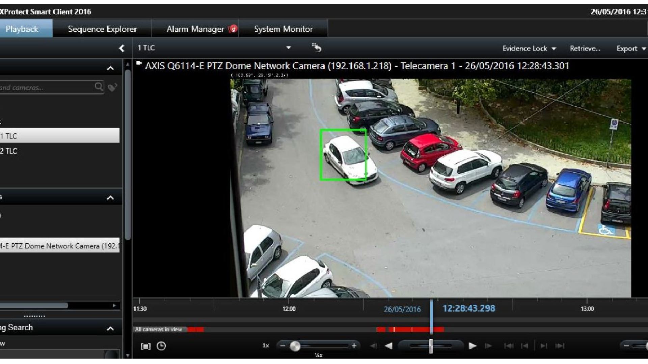Select the 1 TLC view
This screenshot has width=648, height=364.
point(60,135)
